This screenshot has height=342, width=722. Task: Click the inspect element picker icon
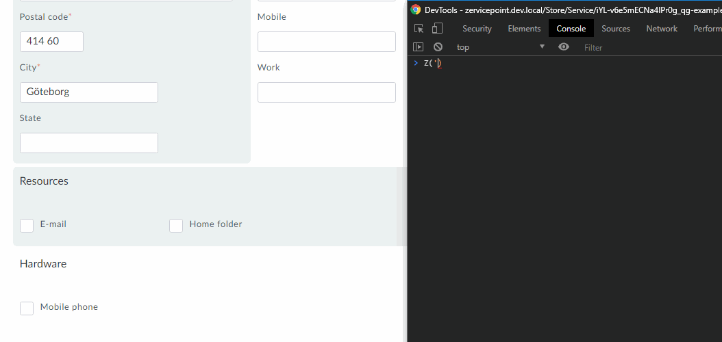tap(419, 29)
